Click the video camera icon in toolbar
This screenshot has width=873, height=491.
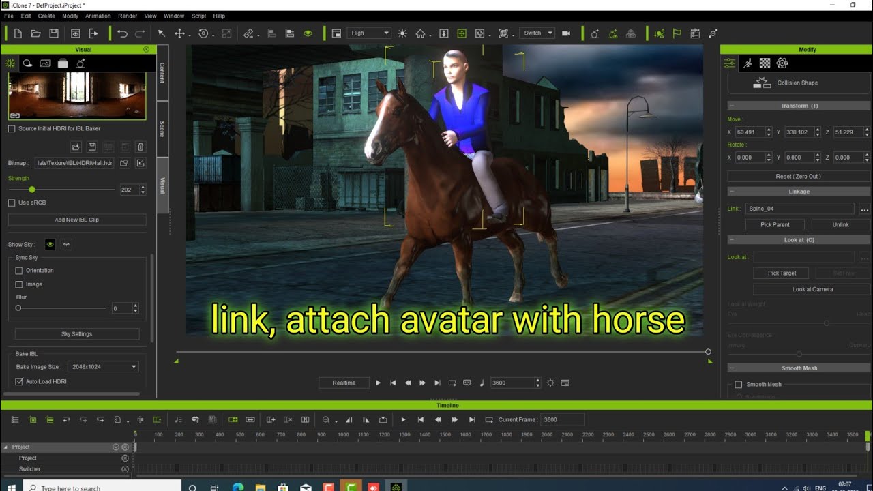(566, 33)
